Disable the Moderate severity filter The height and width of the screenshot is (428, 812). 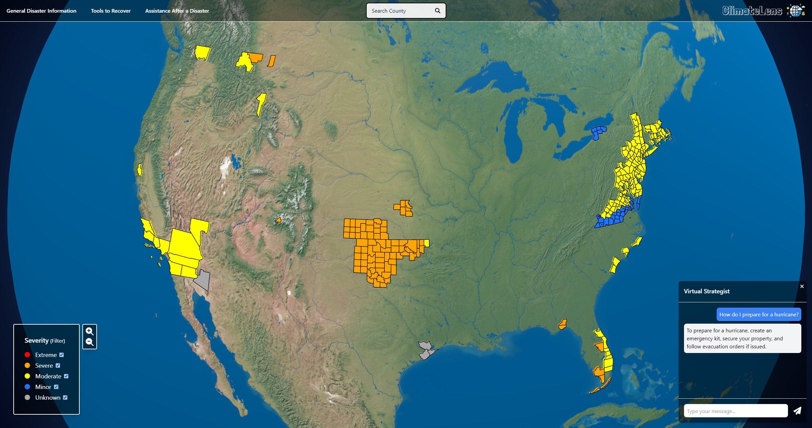[66, 376]
